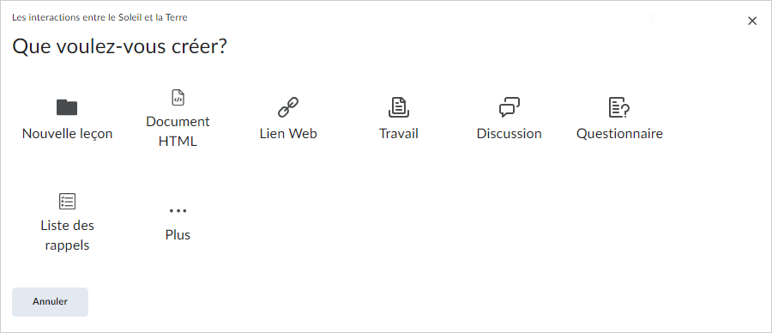The height and width of the screenshot is (333, 772).
Task: Choose the "Document HTML" text option
Action: (178, 131)
